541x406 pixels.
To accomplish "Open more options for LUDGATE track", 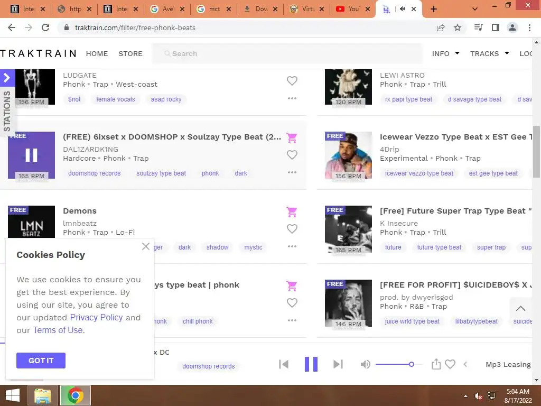I will pos(292,98).
